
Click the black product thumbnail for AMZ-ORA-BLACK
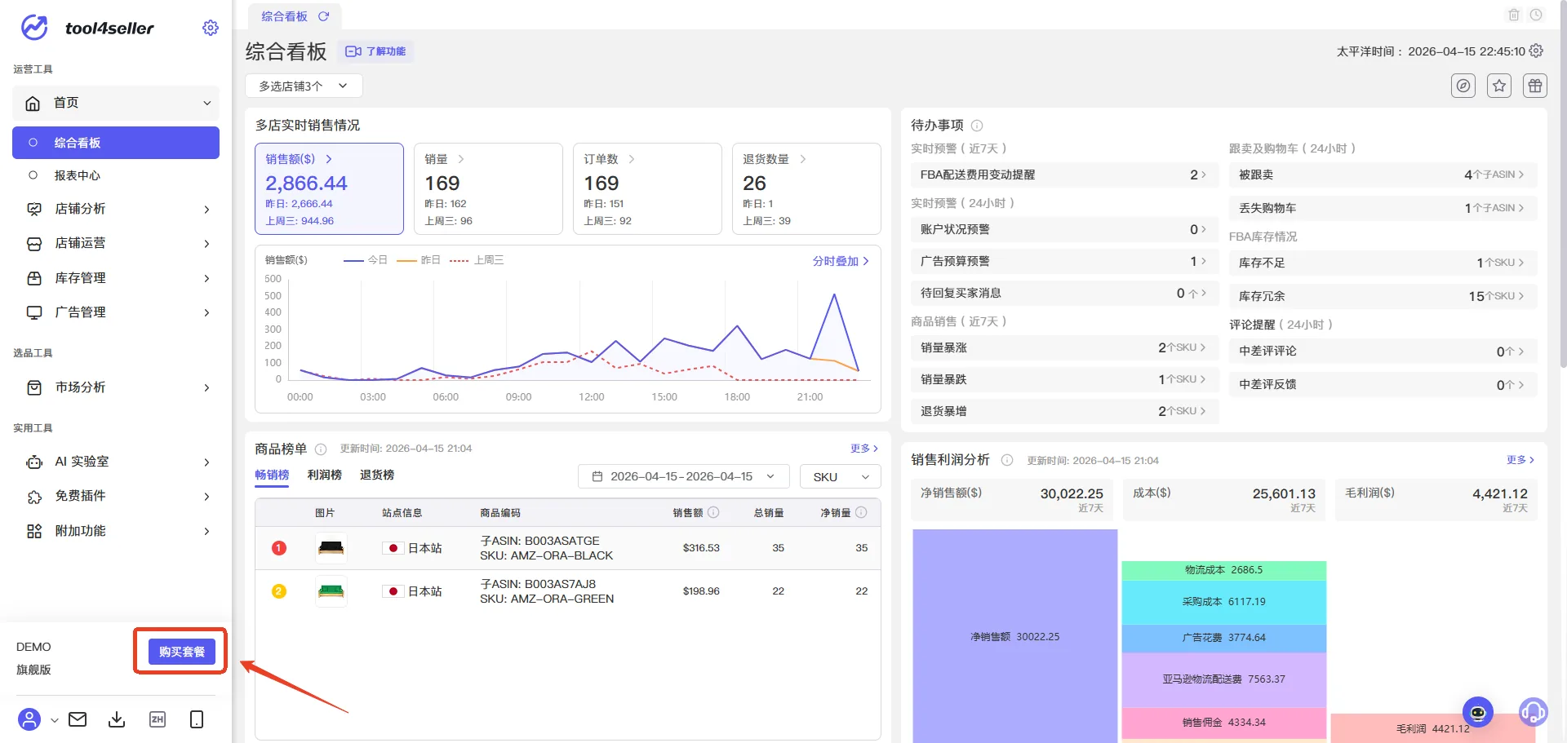(x=331, y=548)
